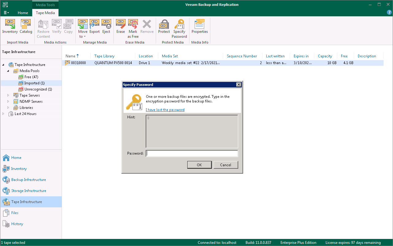
Task: Expand the NDMP Servers tree node
Action: (8, 102)
